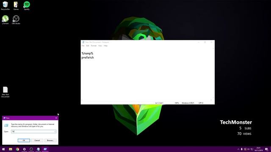Viewport: 271px width, 152px height.
Task: Open the Recycle Bin desktop icon
Action: click(x=6, y=5)
